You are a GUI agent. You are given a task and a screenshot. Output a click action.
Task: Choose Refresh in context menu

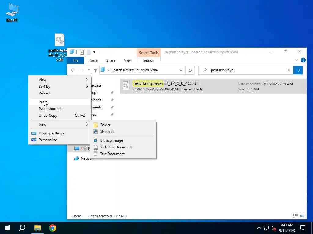60,93
